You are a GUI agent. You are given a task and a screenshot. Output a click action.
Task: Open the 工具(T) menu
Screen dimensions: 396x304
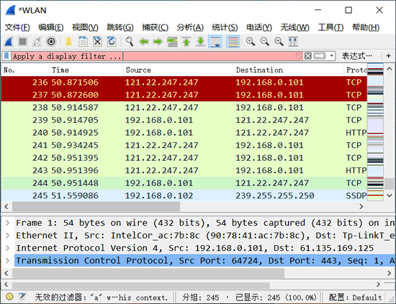tap(331, 27)
